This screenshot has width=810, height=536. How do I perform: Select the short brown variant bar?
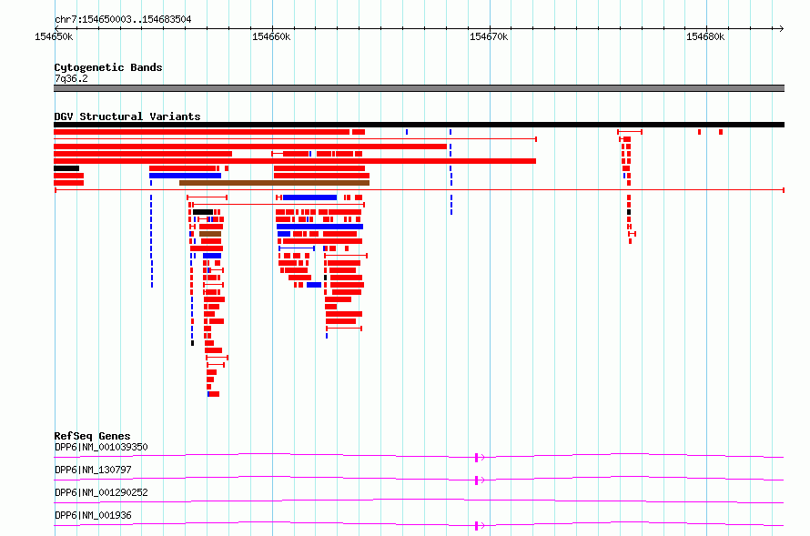(210, 234)
